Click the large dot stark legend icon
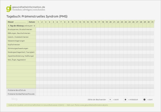This screenshot has height=112, width=161. (x=144, y=99)
